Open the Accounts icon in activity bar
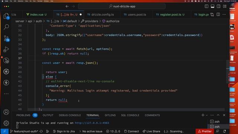This screenshot has height=134, width=238. click(6, 112)
